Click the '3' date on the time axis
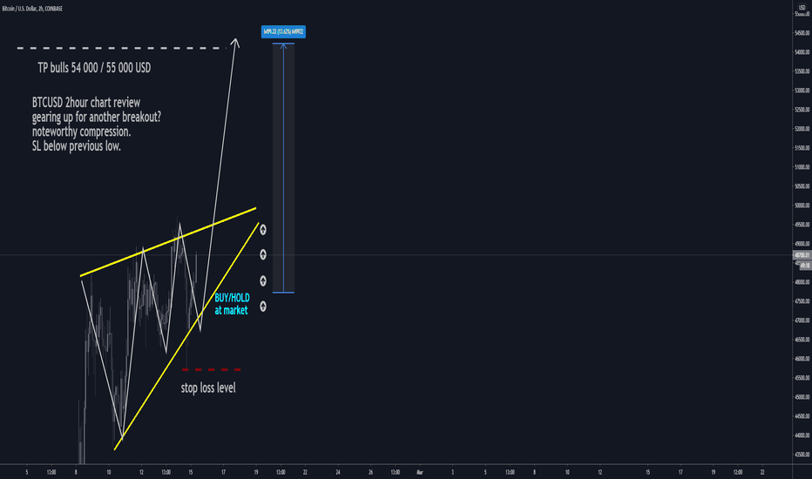The height and width of the screenshot is (479, 812). (452, 472)
